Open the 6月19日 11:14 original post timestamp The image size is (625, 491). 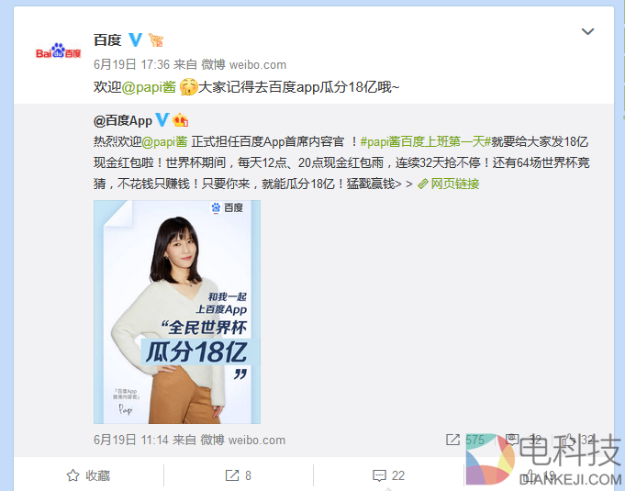click(131, 440)
